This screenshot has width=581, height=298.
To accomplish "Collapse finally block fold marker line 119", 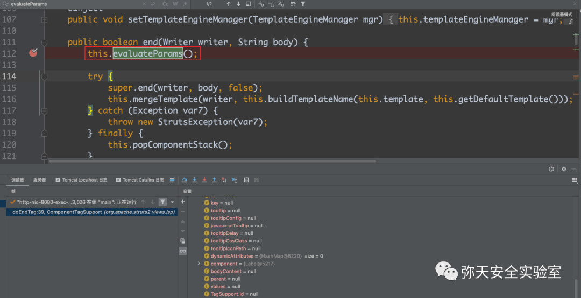I will (45, 133).
